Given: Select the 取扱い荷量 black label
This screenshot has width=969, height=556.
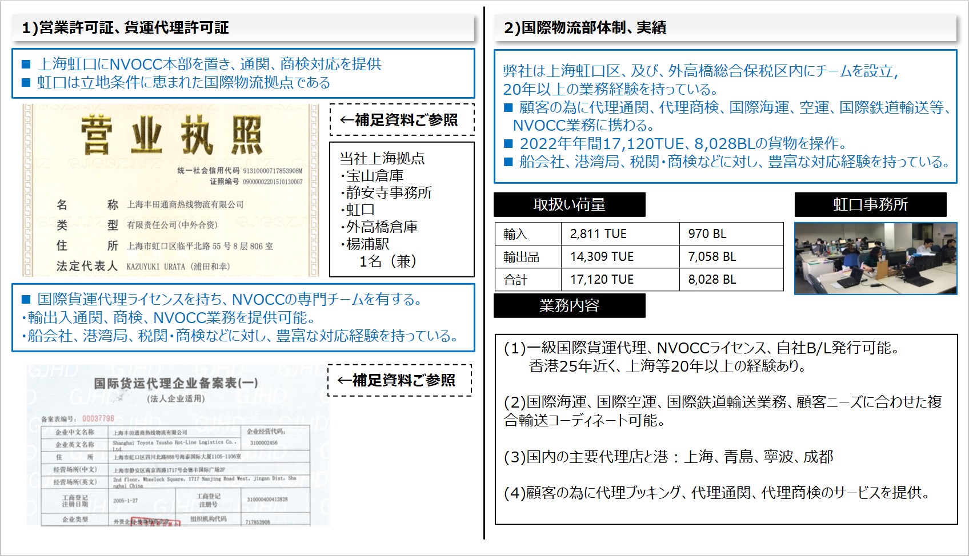Looking at the screenshot, I should 569,204.
